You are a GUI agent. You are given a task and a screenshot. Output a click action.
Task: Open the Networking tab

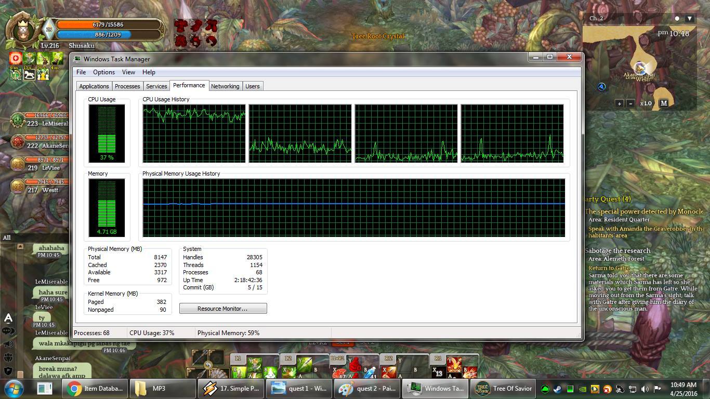point(225,86)
